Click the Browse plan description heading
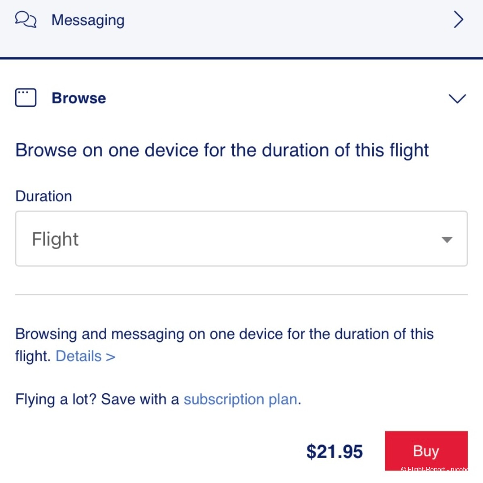 coord(222,151)
